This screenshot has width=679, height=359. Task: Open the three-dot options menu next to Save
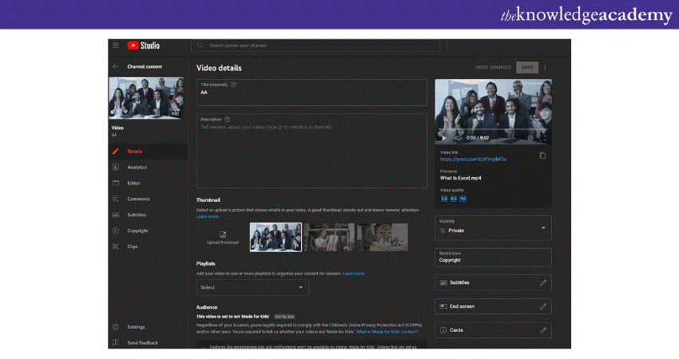pos(546,68)
